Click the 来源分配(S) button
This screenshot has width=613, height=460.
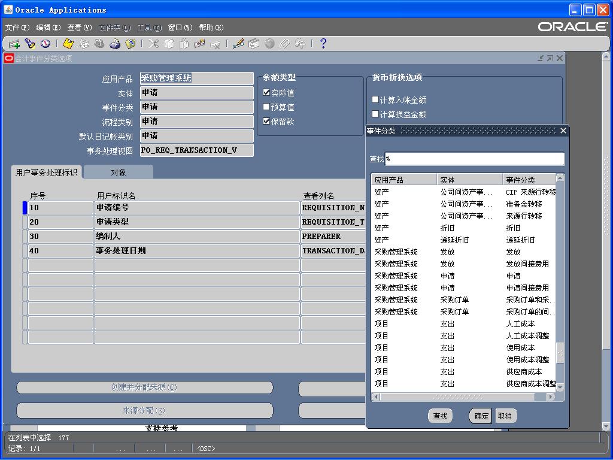[144, 410]
